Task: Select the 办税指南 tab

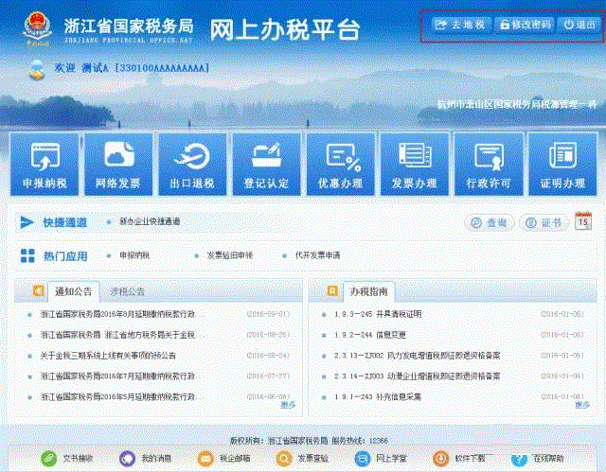Action: pyautogui.click(x=368, y=291)
